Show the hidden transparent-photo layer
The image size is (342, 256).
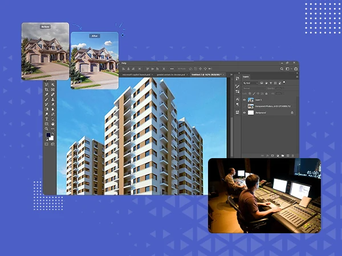[245, 106]
